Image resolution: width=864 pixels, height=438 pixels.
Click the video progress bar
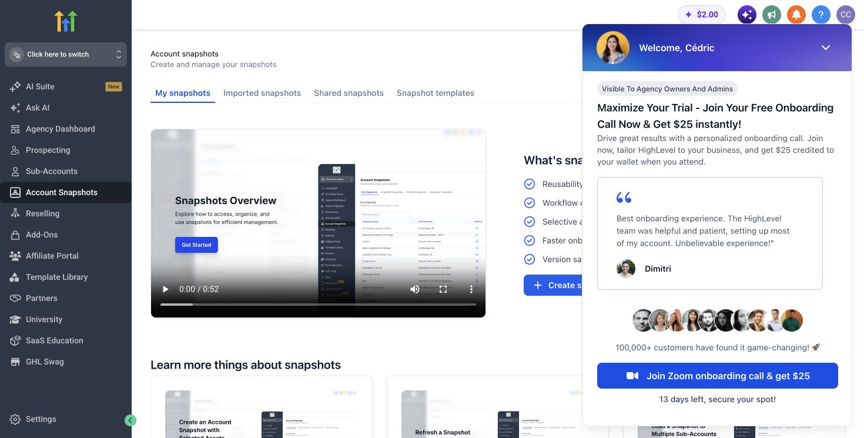[x=318, y=305]
